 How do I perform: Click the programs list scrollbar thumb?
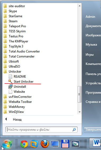pos(79,94)
